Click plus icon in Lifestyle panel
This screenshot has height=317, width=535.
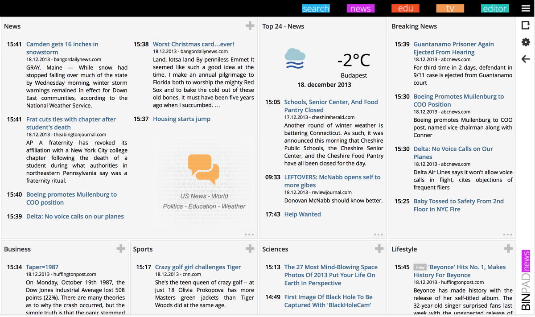tap(508, 248)
